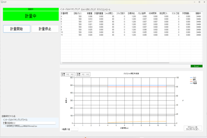Click ÷2 for the right Y axis scale

point(87,74)
